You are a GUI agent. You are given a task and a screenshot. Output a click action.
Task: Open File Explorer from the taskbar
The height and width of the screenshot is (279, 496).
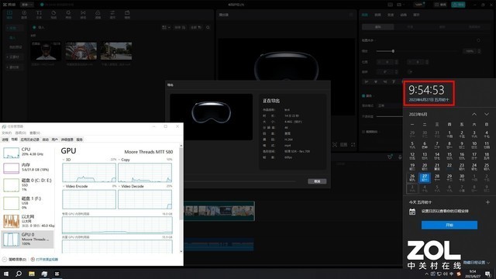click(32, 274)
